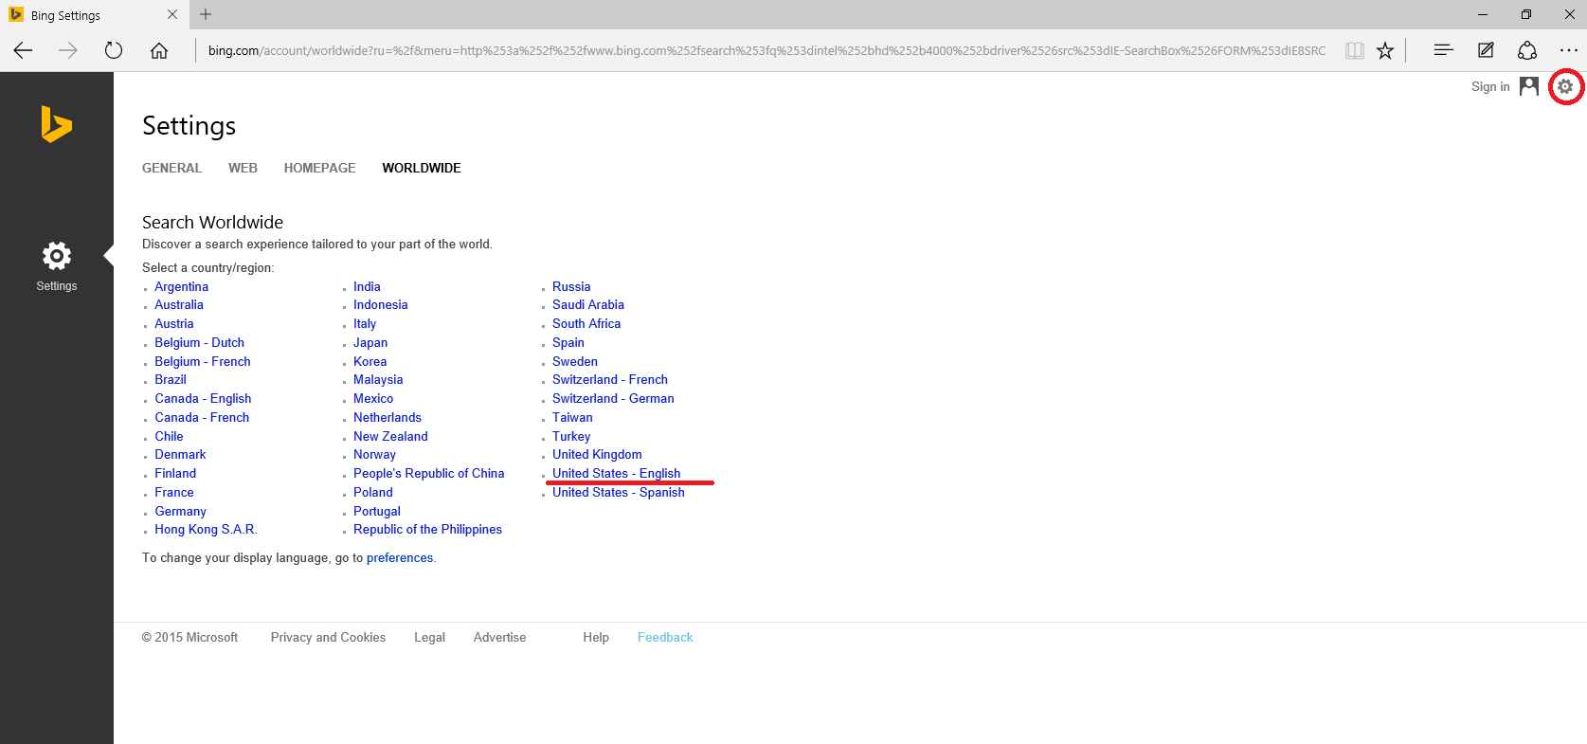Choose United States - Spanish

(x=618, y=492)
